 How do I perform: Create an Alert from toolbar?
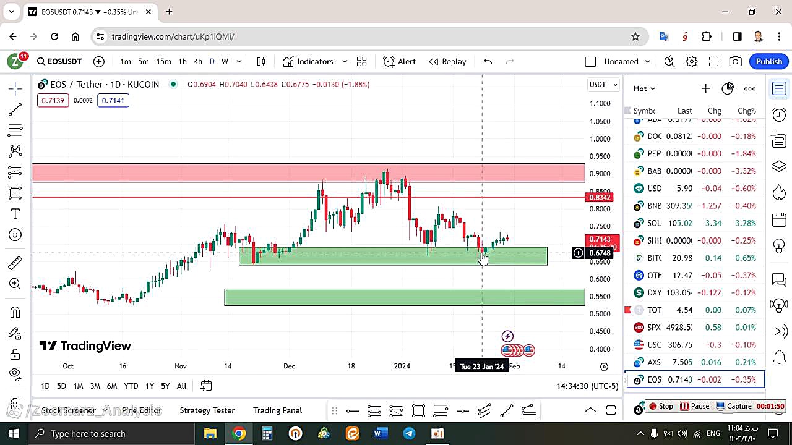400,61
